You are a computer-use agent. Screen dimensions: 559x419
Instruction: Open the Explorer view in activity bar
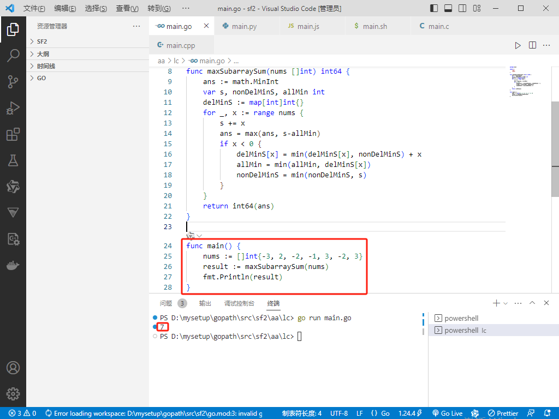[13, 29]
